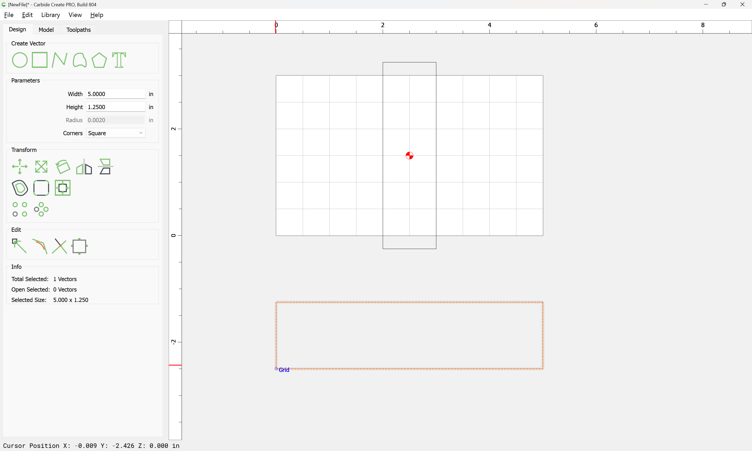Click the Mirror transform icon

[84, 167]
